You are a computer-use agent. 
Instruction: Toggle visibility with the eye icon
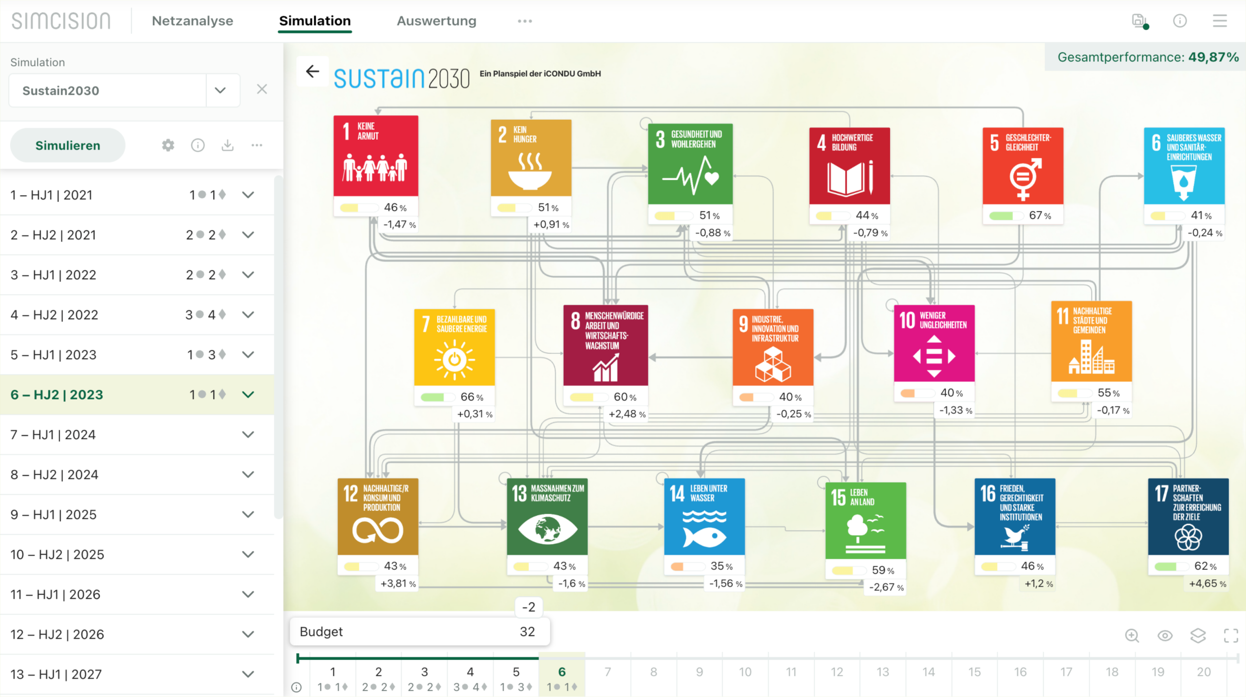(1165, 636)
